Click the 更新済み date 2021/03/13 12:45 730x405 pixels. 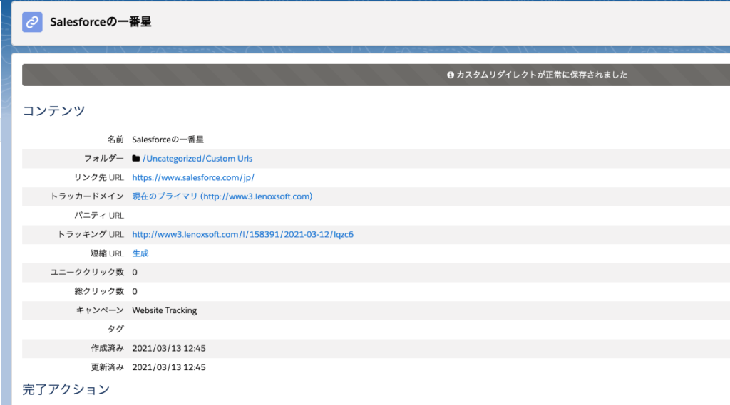click(x=169, y=367)
